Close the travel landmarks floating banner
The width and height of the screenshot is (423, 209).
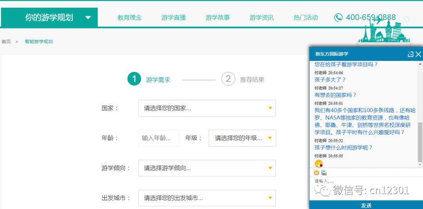click(406, 19)
